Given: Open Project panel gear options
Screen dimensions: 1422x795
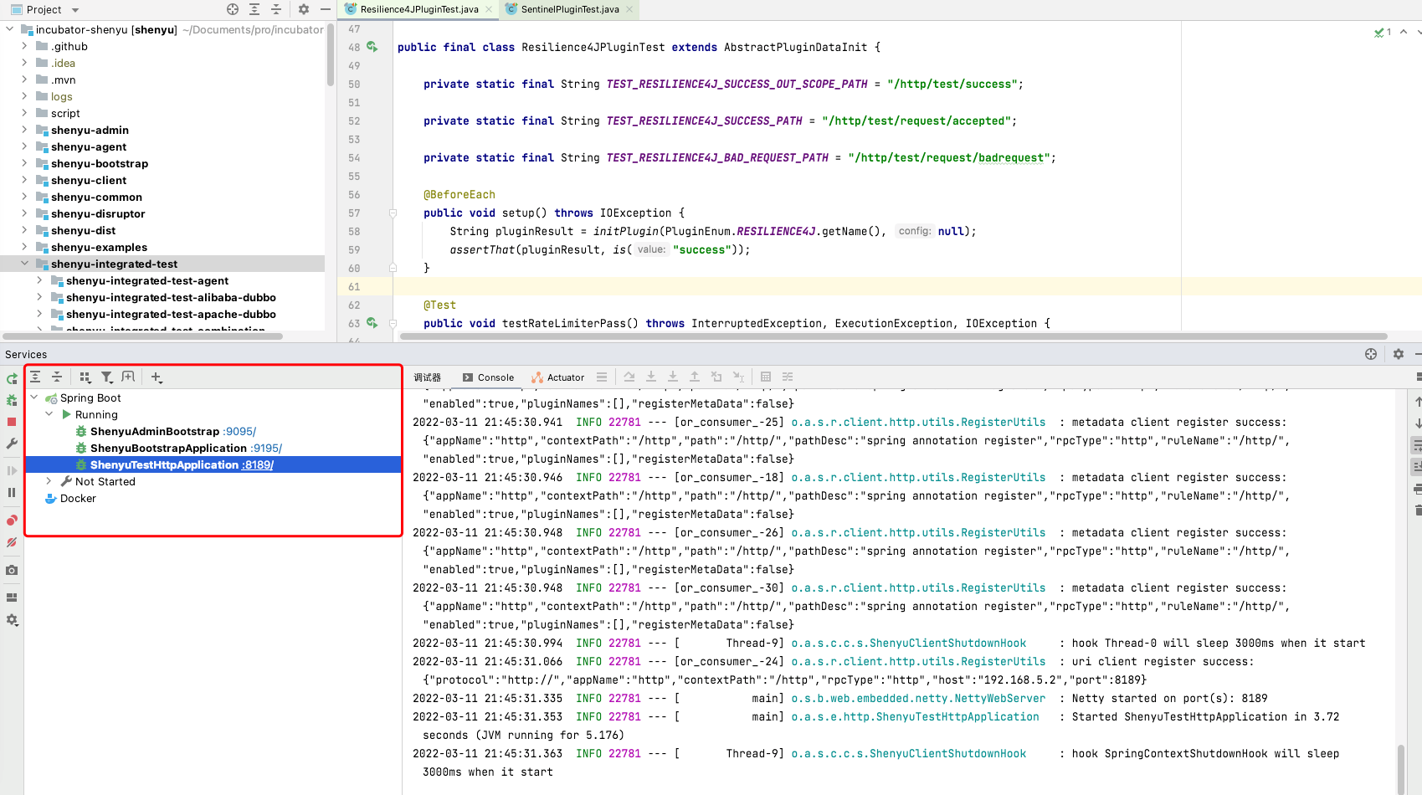Looking at the screenshot, I should [304, 9].
